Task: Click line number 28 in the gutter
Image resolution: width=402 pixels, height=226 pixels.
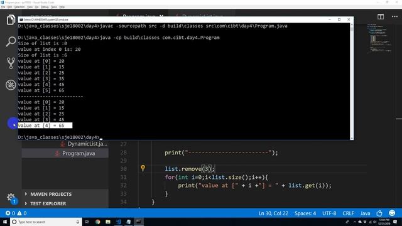Action: coord(123,153)
